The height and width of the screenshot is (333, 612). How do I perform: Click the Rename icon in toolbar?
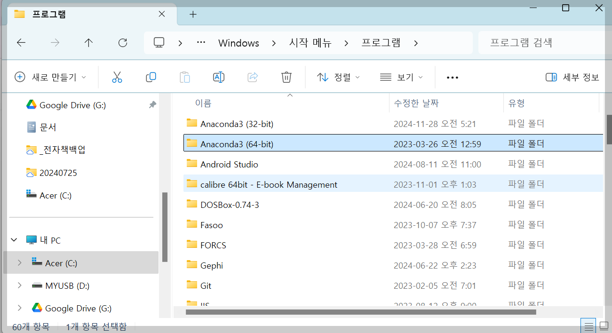[219, 77]
